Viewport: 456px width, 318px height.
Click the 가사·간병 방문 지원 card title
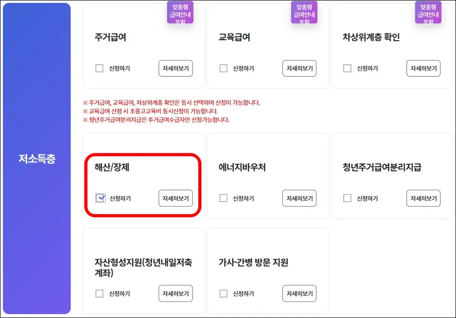(x=253, y=262)
